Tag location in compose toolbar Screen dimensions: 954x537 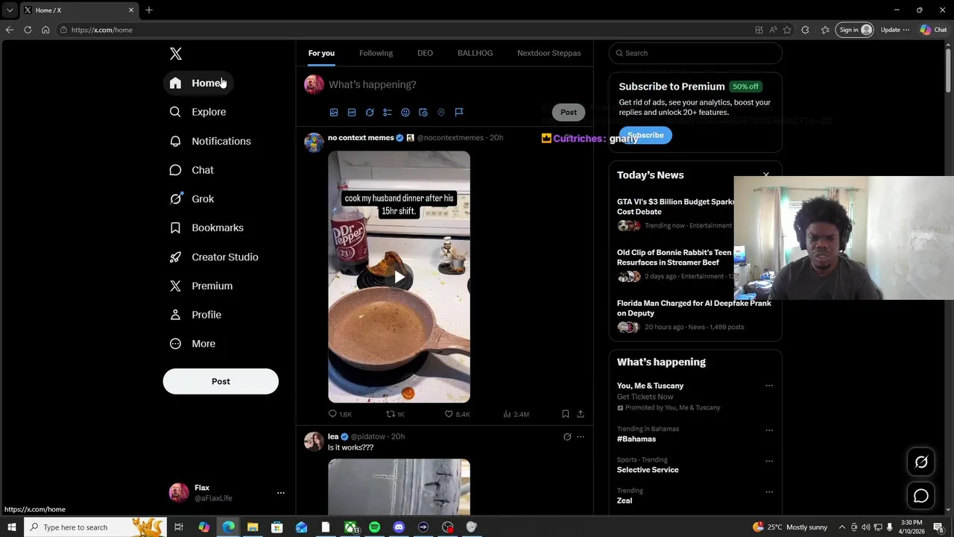pyautogui.click(x=441, y=113)
